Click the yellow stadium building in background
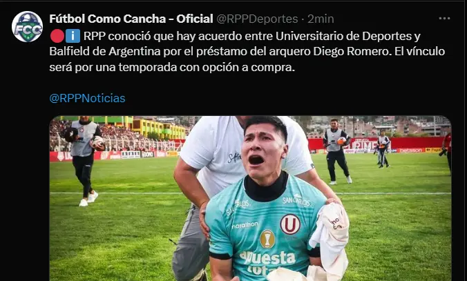The height and width of the screenshot is (281, 467). click(161, 128)
